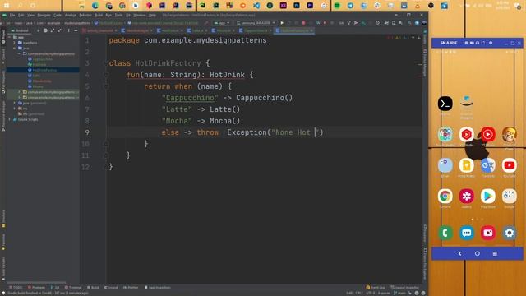
Task: Close the HotDrinkFactory editor tab
Action: (311, 30)
